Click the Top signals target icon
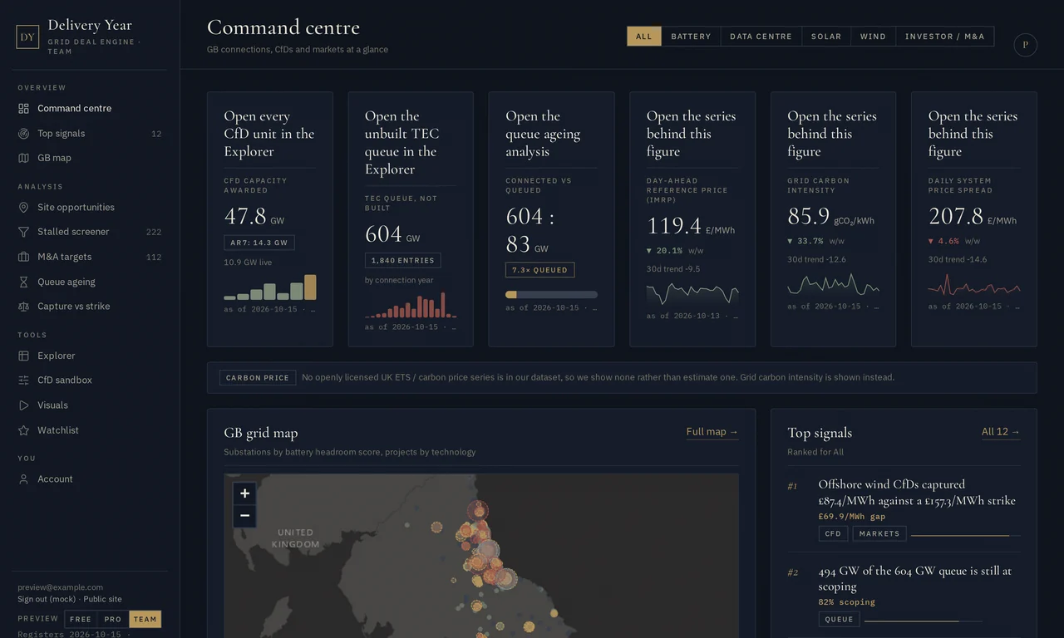 (x=23, y=133)
